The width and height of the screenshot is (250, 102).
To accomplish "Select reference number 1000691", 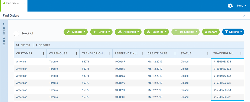I will [x=120, y=90].
